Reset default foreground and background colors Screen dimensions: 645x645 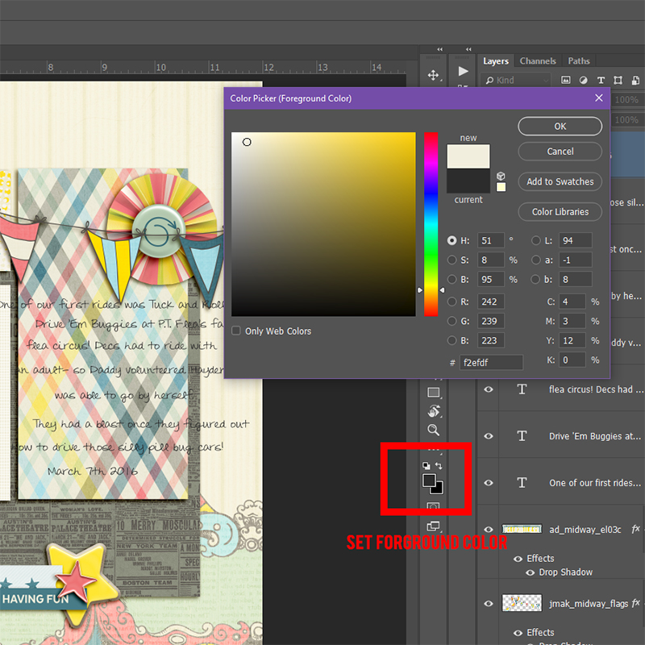427,466
